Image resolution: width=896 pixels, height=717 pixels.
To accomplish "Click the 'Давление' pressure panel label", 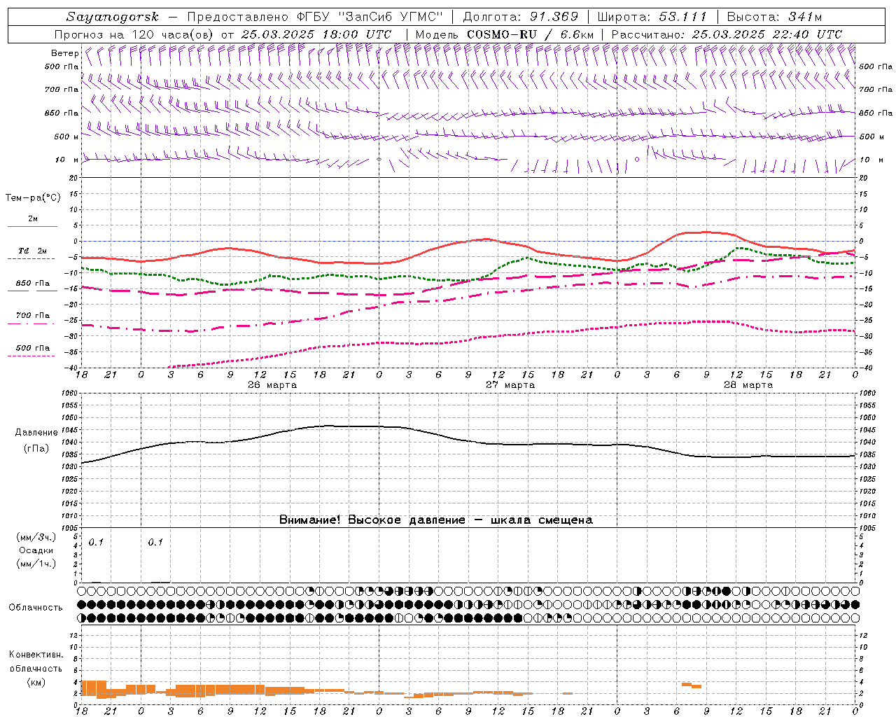I will [x=36, y=433].
